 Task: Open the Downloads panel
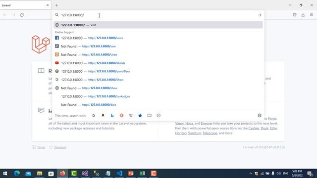(303, 15)
